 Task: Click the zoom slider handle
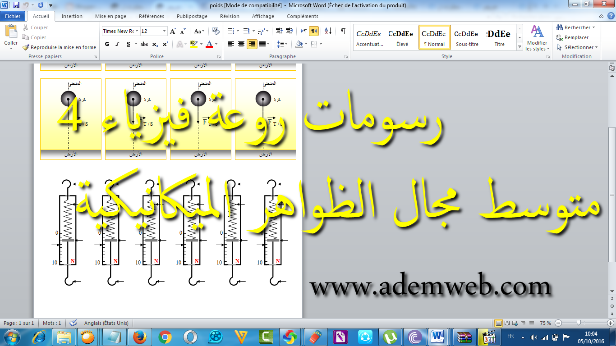[x=579, y=323]
